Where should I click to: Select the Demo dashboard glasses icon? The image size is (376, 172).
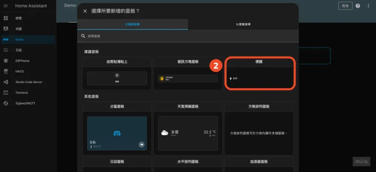tap(6, 40)
